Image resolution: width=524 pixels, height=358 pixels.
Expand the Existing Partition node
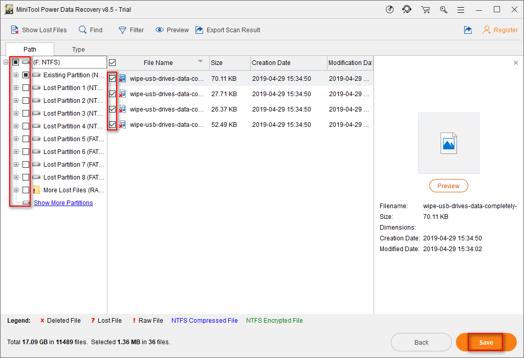tap(16, 75)
